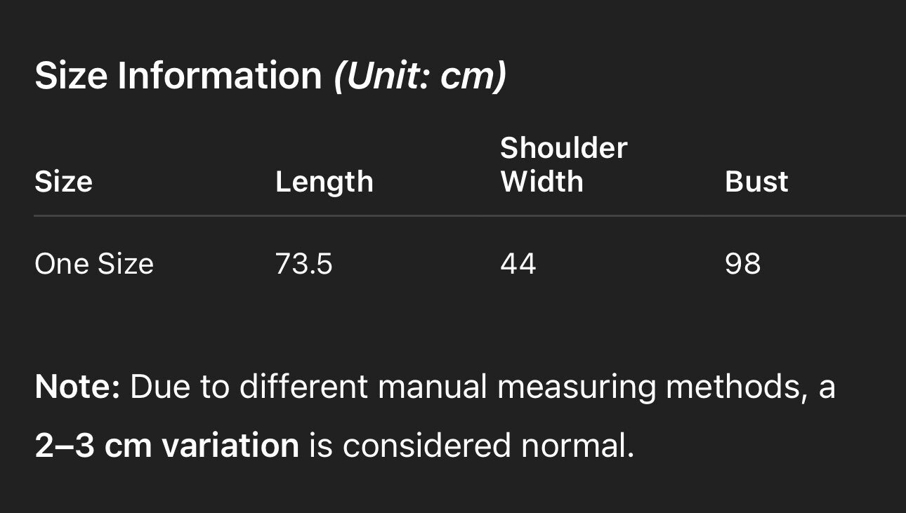Select the 98 bust value
The width and height of the screenshot is (906, 513).
(x=742, y=264)
